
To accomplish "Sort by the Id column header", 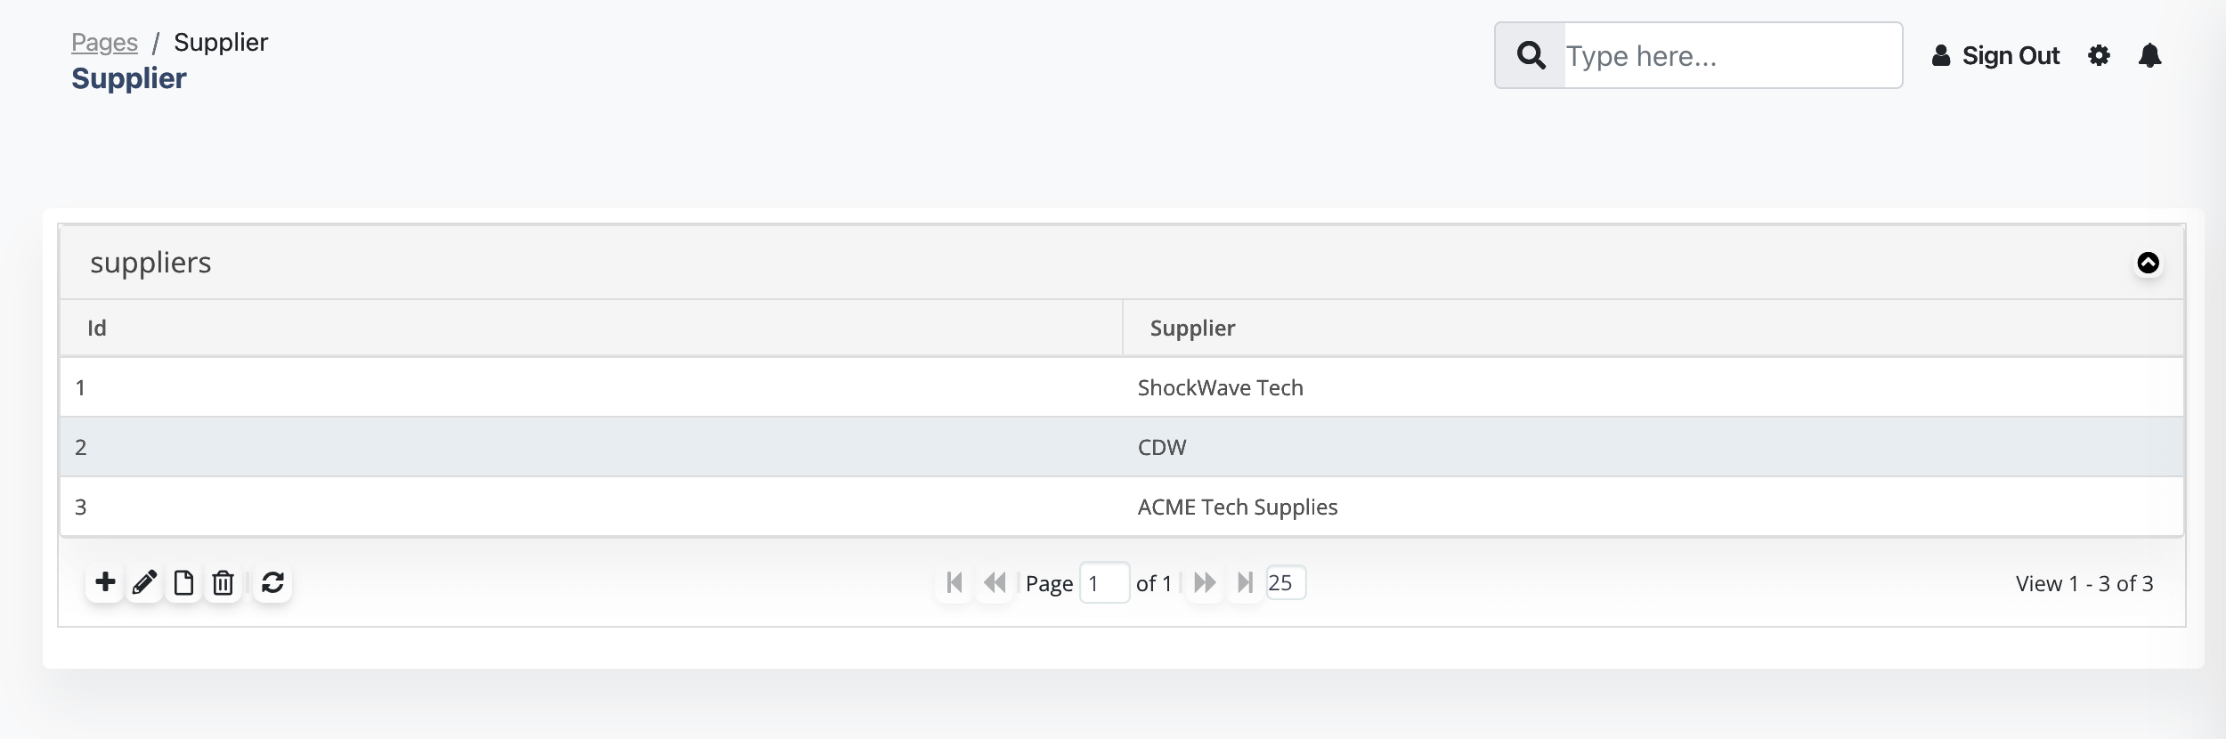I will tap(591, 328).
